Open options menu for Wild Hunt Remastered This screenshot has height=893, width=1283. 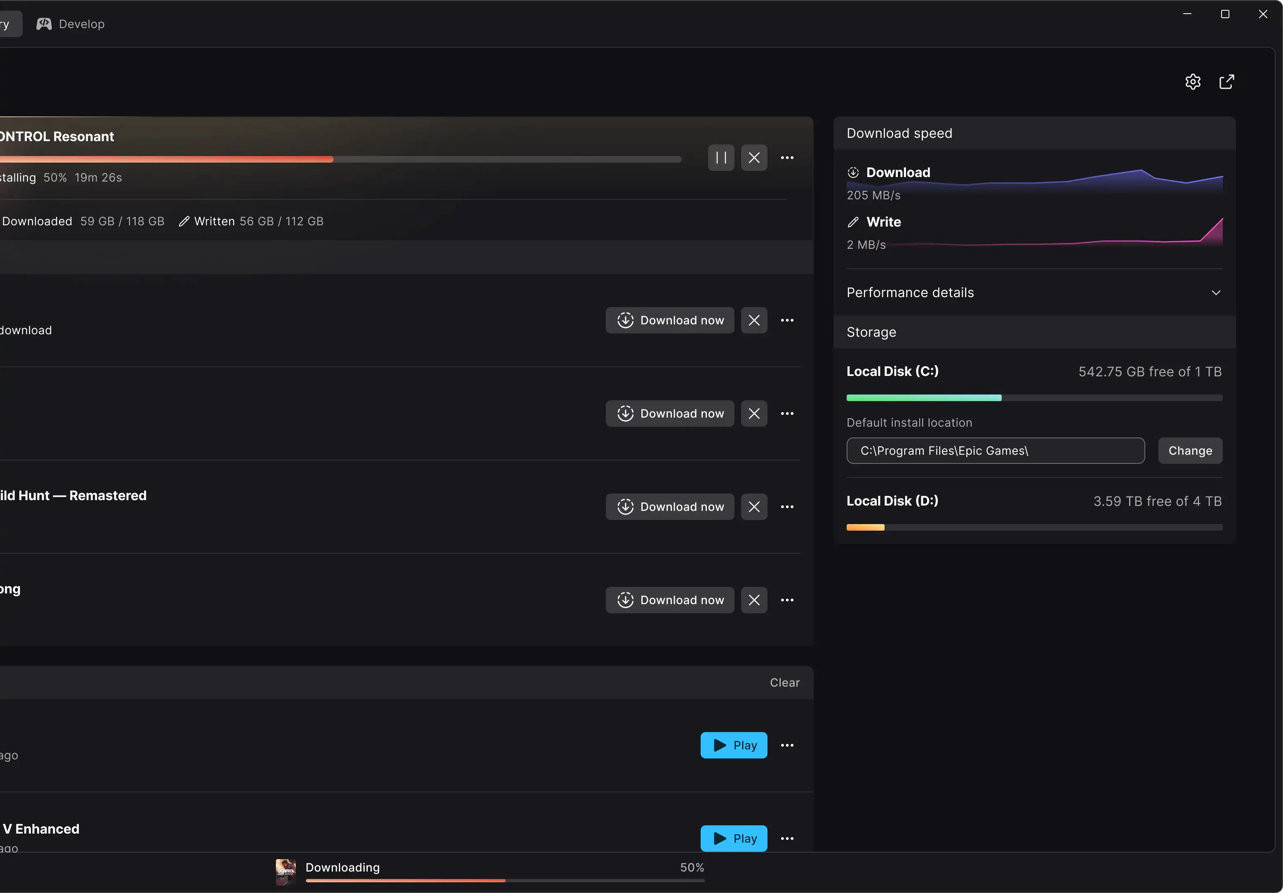pyautogui.click(x=787, y=507)
